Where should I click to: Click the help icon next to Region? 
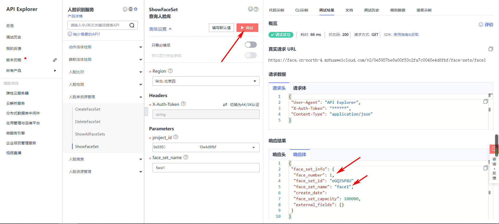170,71
